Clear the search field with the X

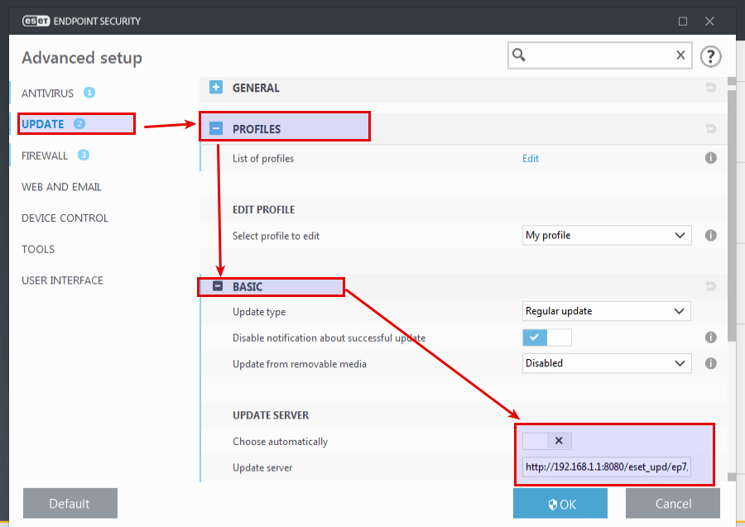tap(680, 55)
